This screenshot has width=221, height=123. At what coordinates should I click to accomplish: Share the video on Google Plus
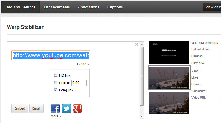click(x=78, y=108)
